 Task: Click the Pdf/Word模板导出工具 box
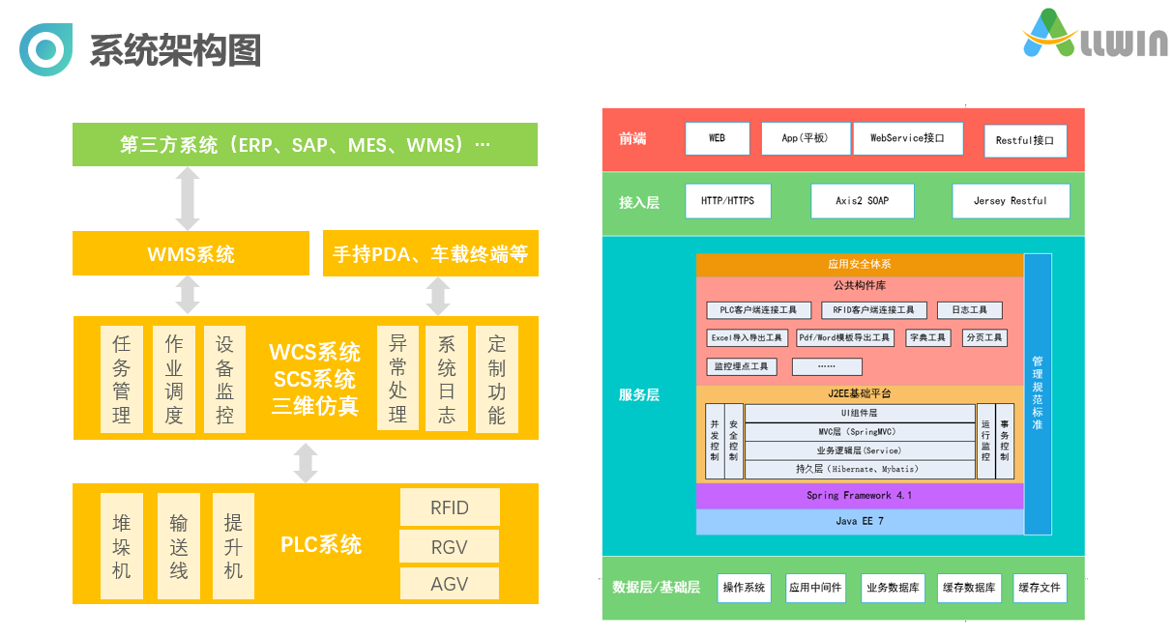pyautogui.click(x=845, y=338)
